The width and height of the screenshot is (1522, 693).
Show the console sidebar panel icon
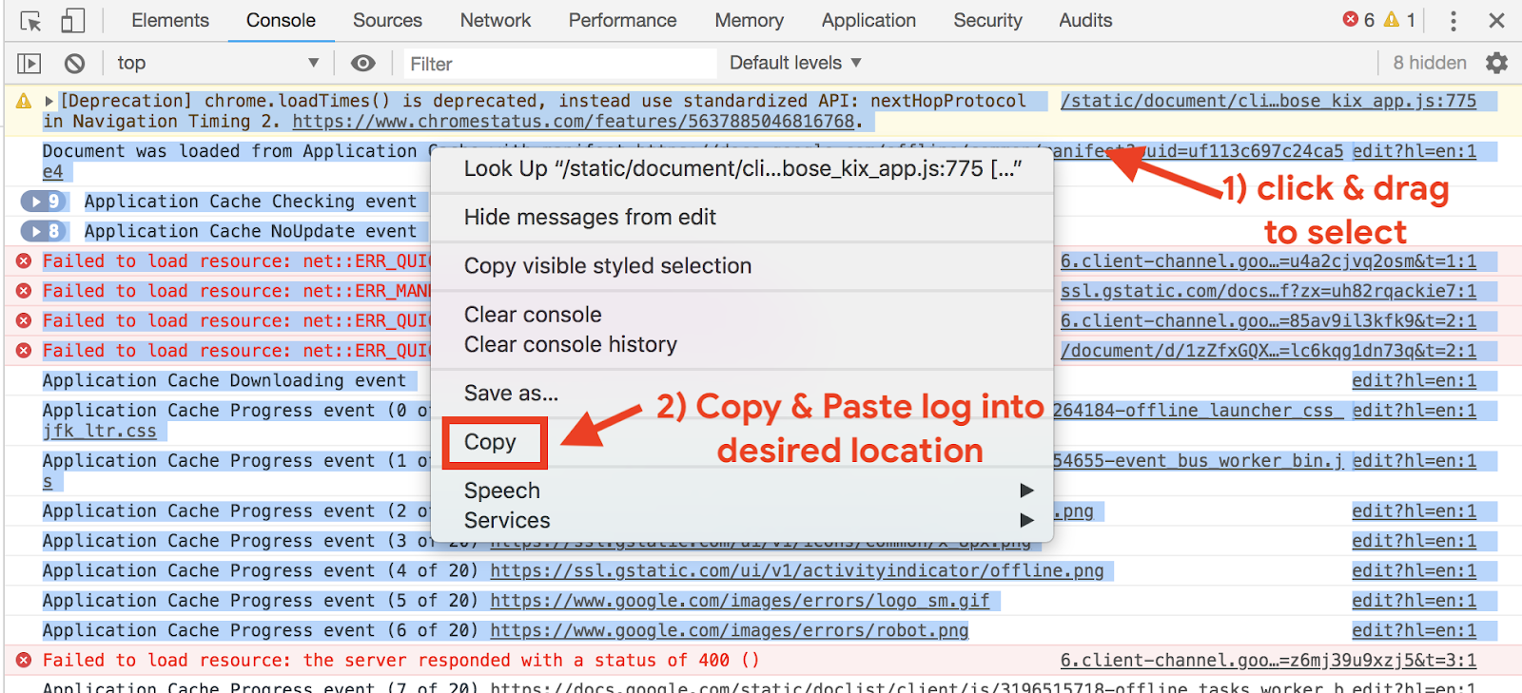click(x=29, y=64)
